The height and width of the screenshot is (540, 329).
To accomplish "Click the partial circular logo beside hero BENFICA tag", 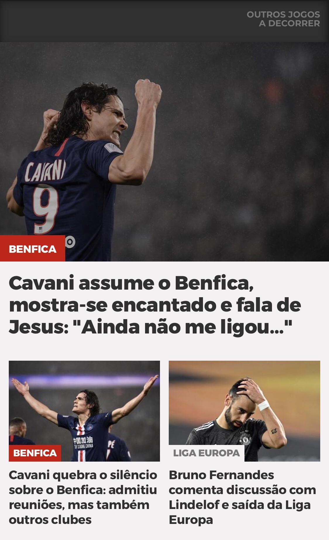I will click(x=70, y=242).
